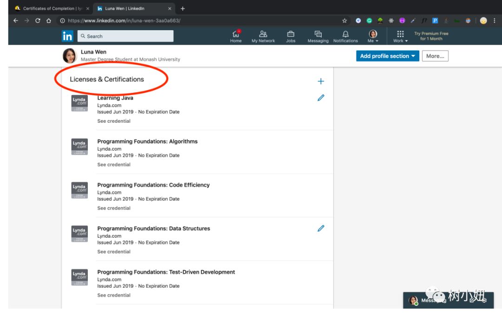This screenshot has height=318, width=502.
Task: Click the Add profile section dropdown button
Action: tap(387, 56)
